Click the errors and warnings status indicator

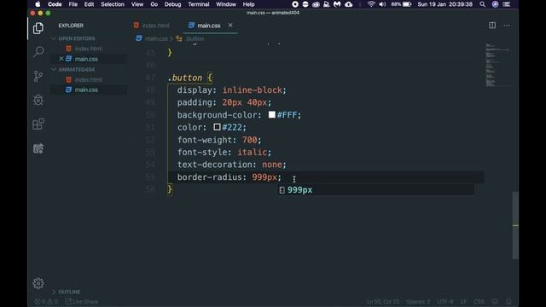pos(46,301)
